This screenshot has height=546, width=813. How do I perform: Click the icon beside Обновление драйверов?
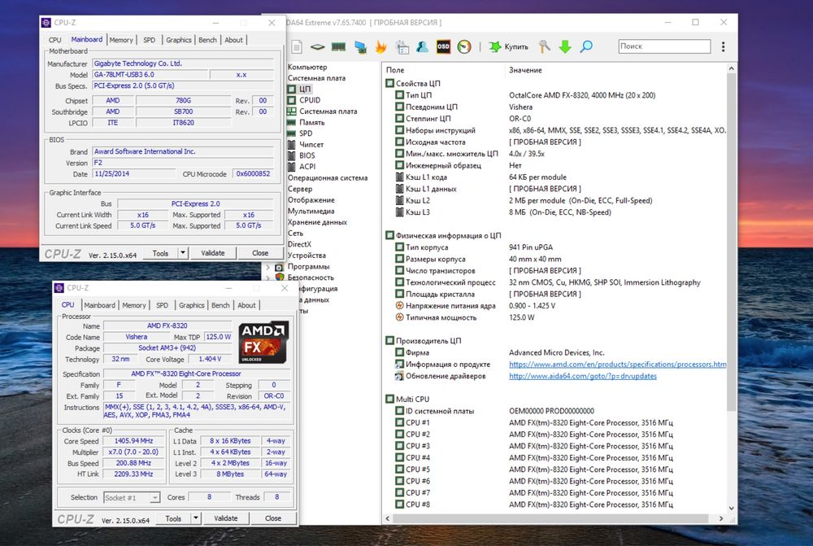(x=399, y=376)
